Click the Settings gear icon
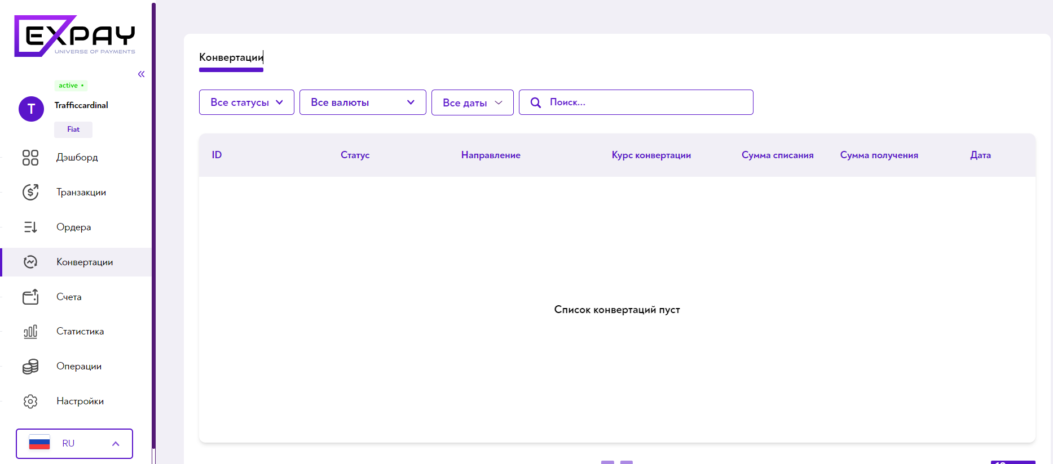Screen dimensions: 1053x464 (x=30, y=401)
